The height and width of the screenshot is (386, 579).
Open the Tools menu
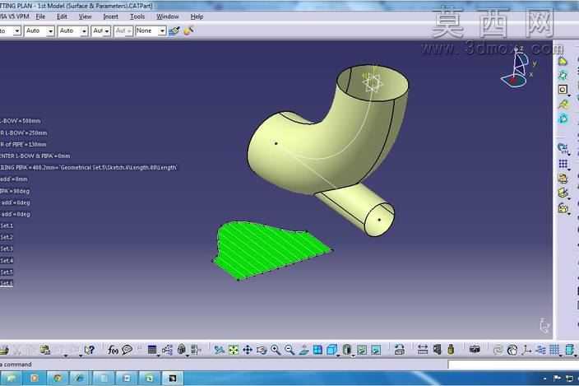click(137, 16)
